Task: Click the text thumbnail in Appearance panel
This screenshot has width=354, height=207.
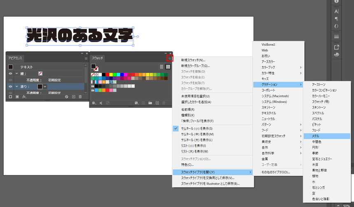Action: coord(10,67)
